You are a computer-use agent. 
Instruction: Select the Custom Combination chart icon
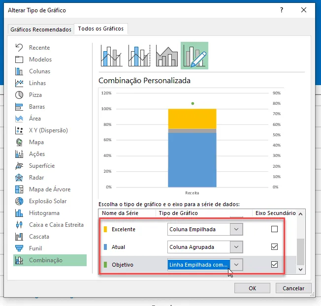click(x=194, y=56)
